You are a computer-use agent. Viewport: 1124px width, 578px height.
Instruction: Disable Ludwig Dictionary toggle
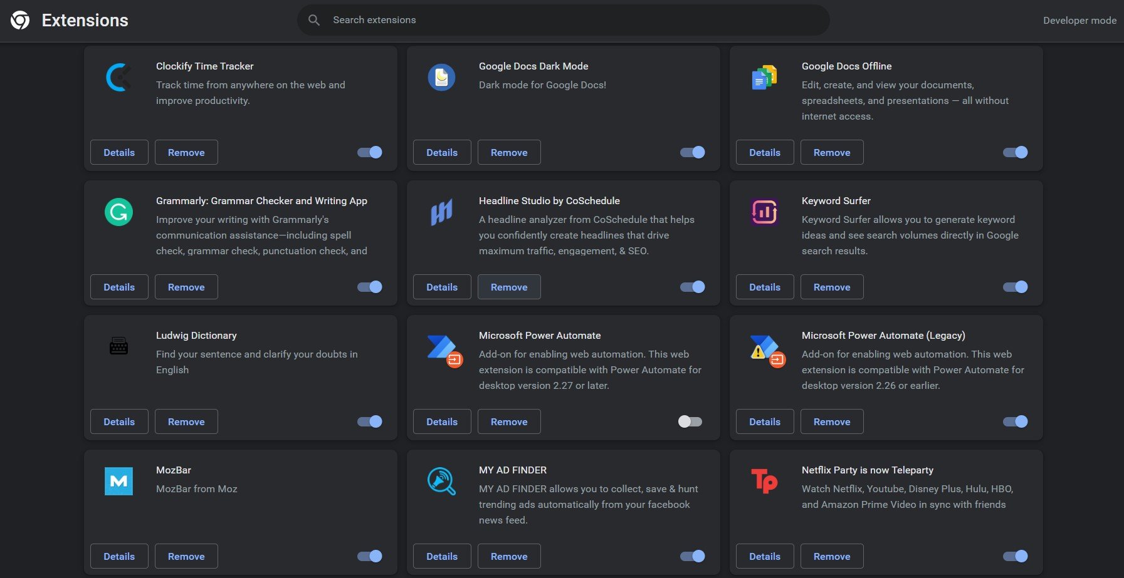coord(370,421)
